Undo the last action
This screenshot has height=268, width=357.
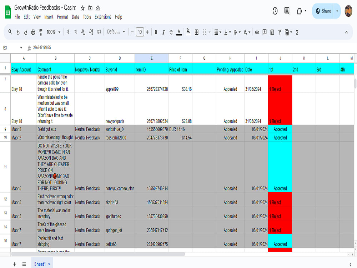[x=18, y=33]
